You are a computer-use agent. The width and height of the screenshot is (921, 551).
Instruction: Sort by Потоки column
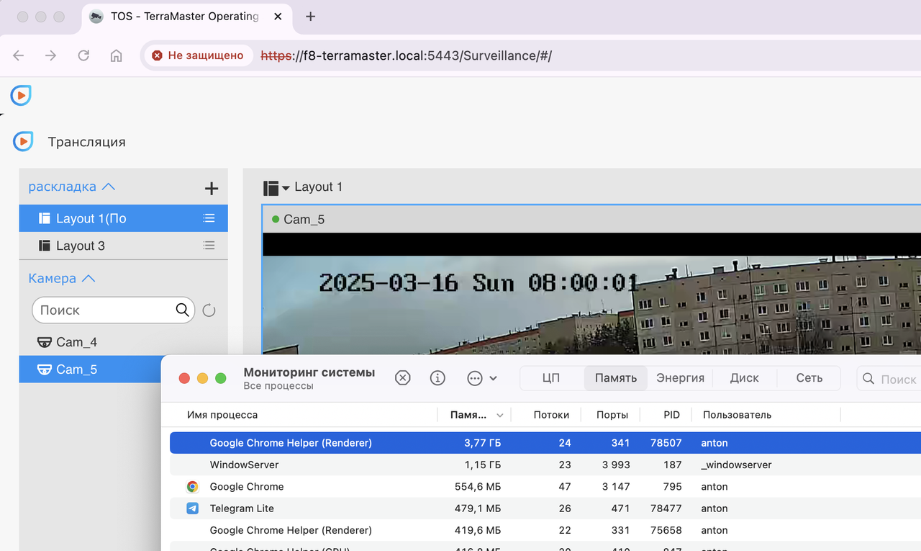click(x=551, y=415)
